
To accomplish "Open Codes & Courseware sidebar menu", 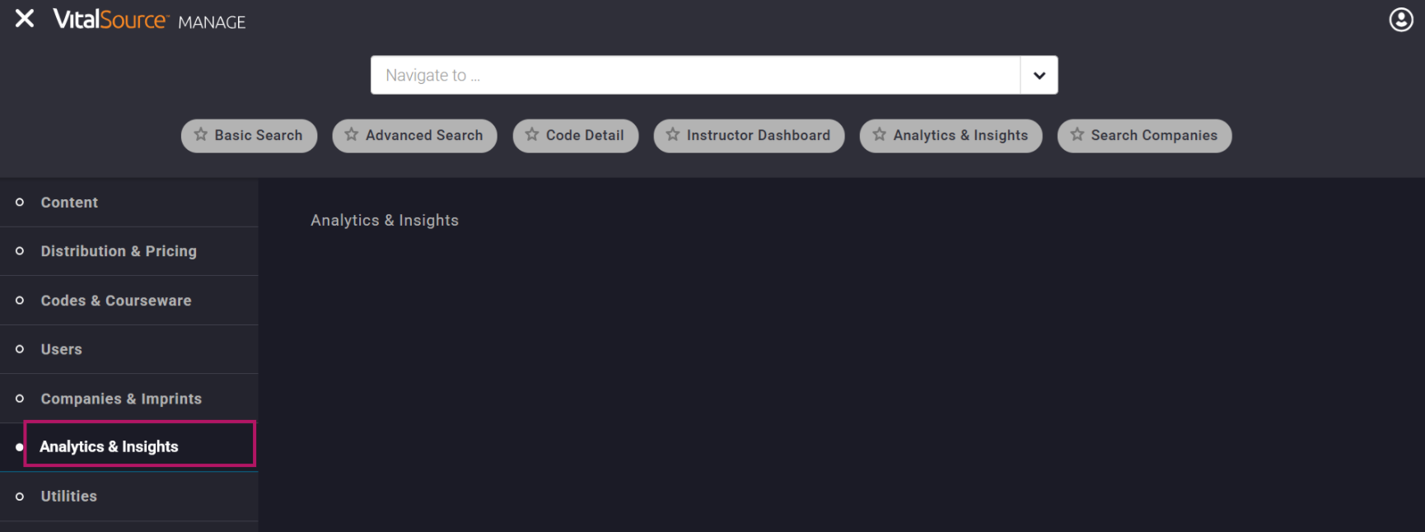I will (116, 301).
